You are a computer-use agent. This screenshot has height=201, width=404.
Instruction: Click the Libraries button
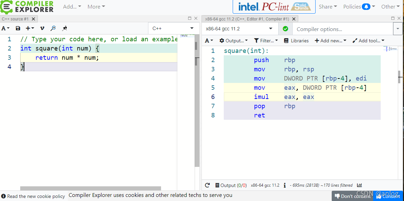coord(296,41)
